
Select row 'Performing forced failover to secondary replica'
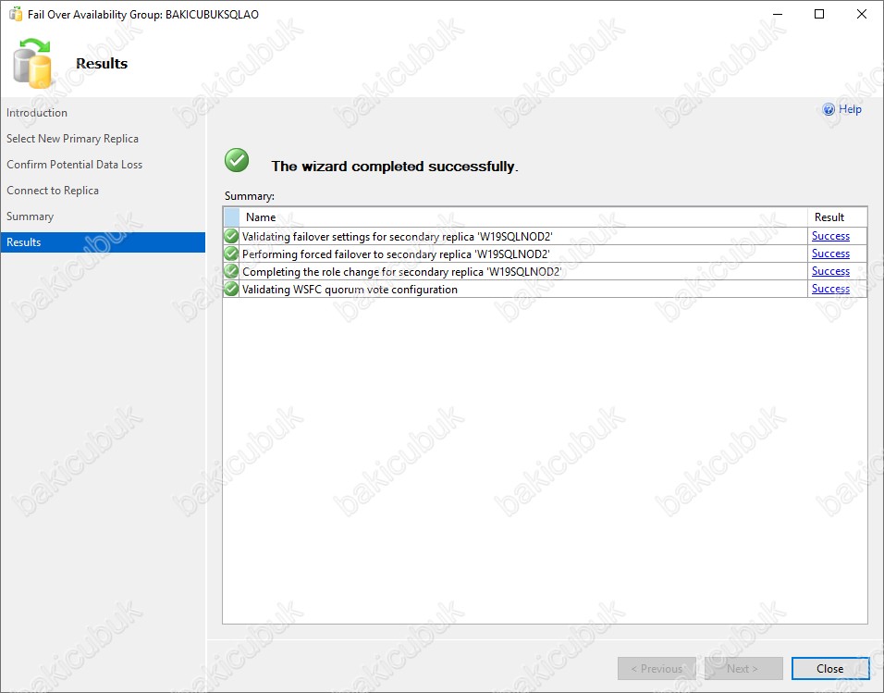pos(545,254)
